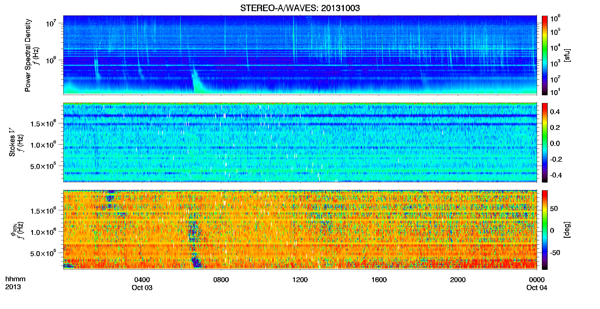Click the degrees color bar of the bottom panel
Image resolution: width=600 pixels, height=309 pixels.
click(545, 230)
